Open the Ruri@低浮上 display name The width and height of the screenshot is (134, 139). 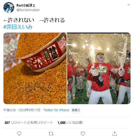pyautogui.click(x=26, y=6)
